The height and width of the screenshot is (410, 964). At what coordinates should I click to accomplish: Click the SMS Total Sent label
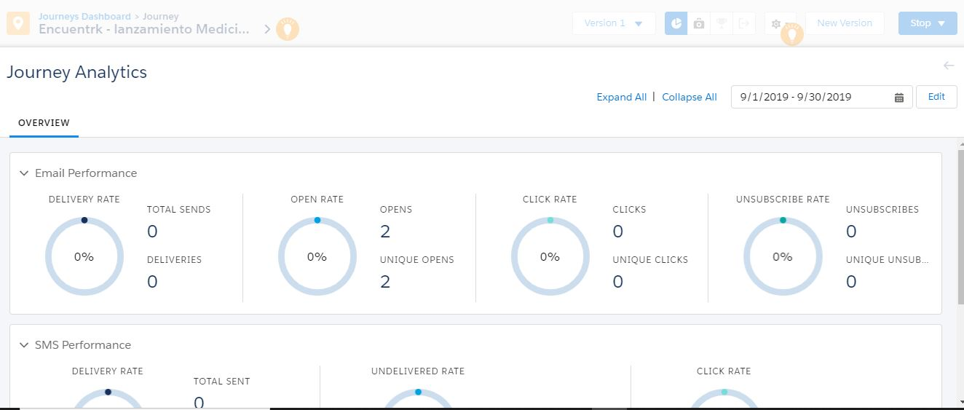(222, 382)
